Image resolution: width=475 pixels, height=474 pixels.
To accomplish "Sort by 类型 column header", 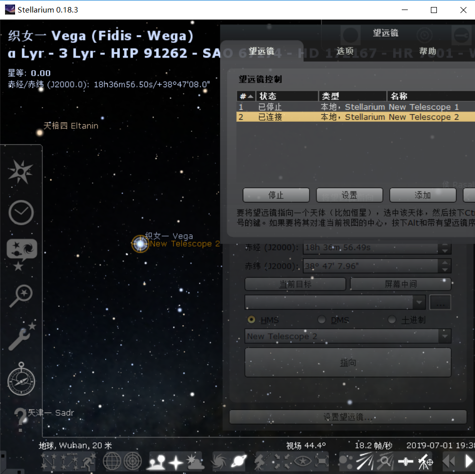I will [353, 96].
